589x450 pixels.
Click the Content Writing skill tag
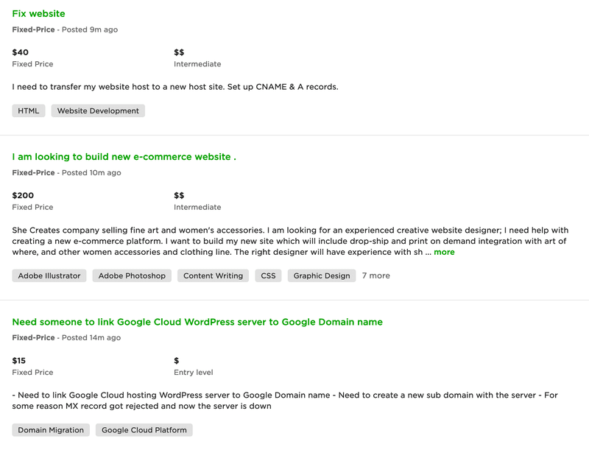[213, 275]
